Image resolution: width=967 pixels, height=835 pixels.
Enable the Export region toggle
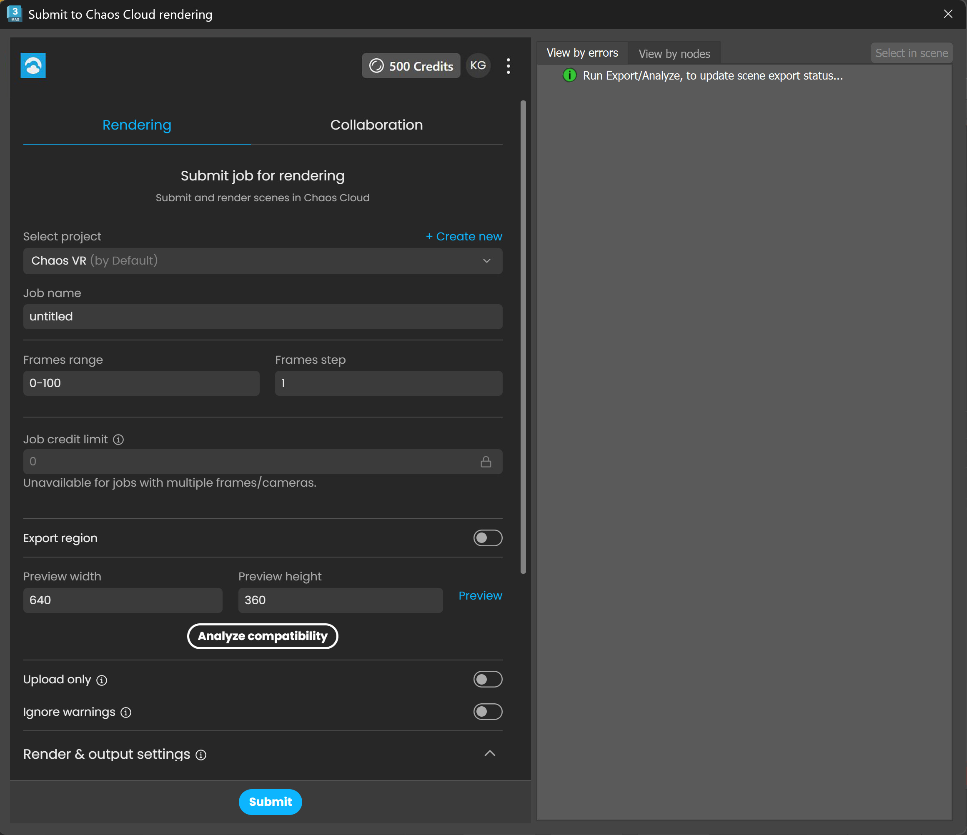(x=488, y=538)
